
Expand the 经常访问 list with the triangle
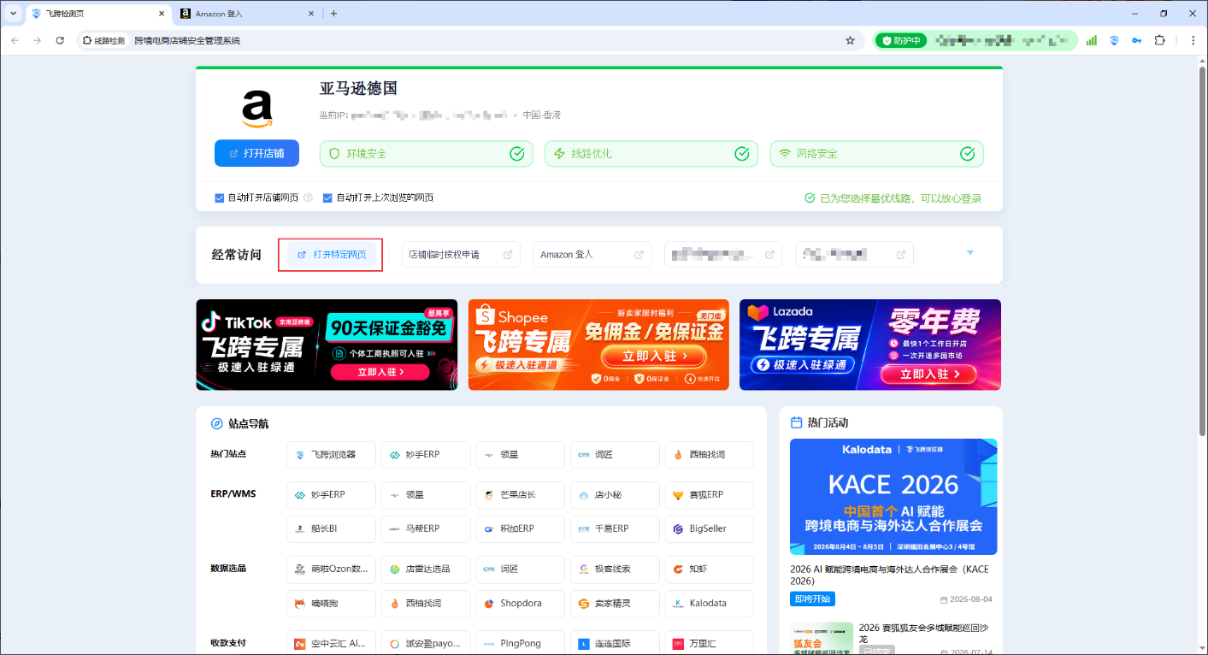click(x=970, y=253)
